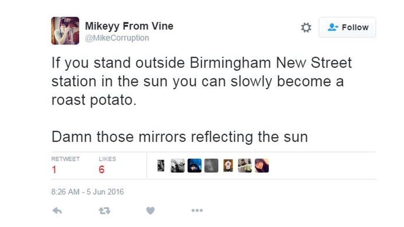This screenshot has height=227, width=404.
Task: Open the @MikeCorruption handle link
Action: coord(117,38)
